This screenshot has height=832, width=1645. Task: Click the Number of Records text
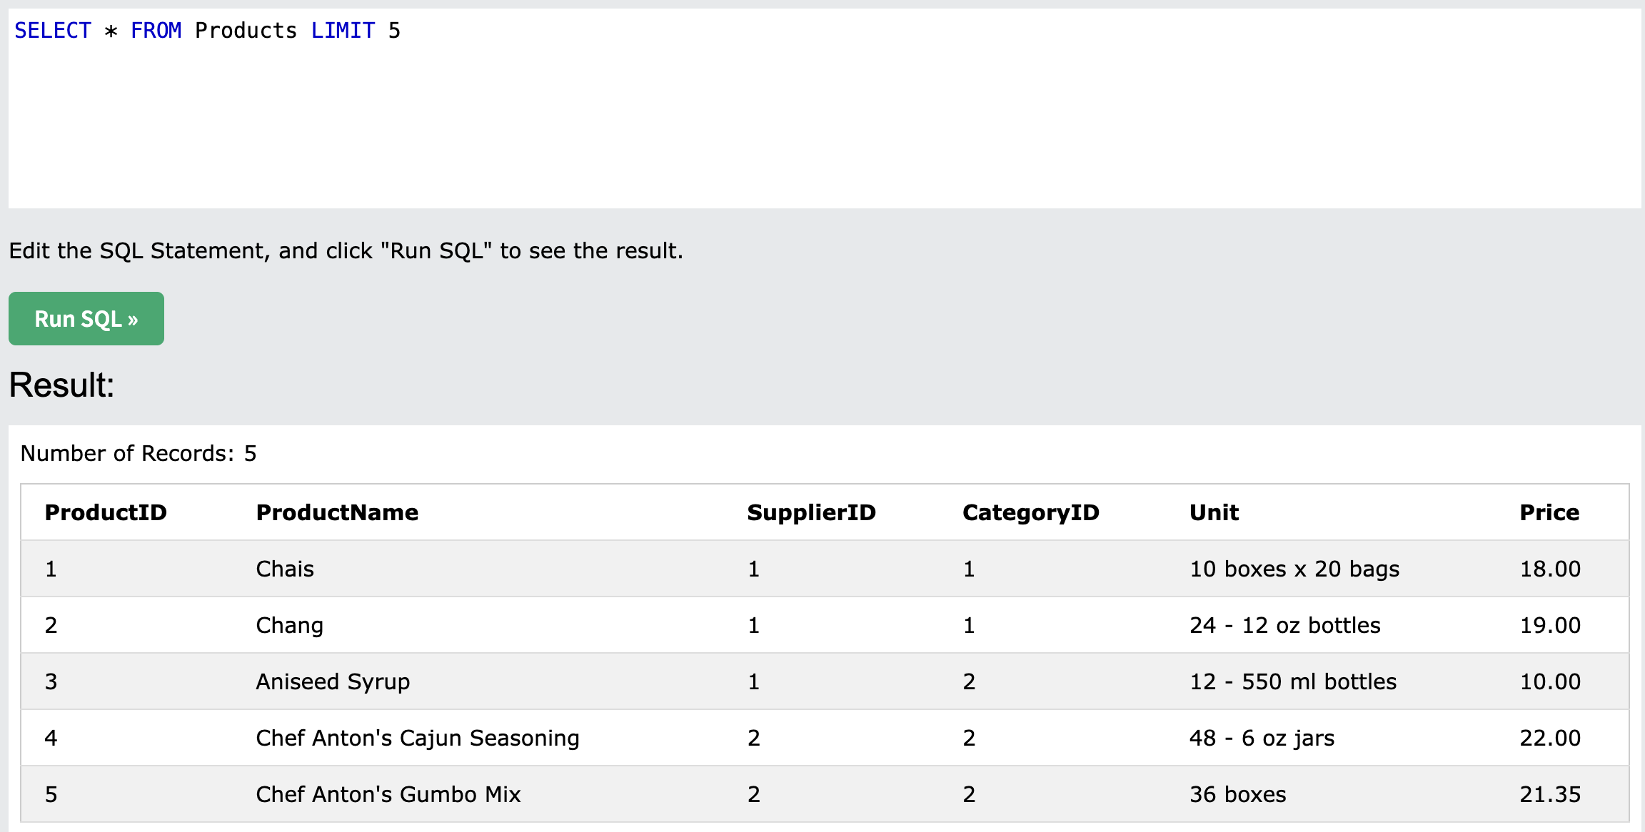139,453
